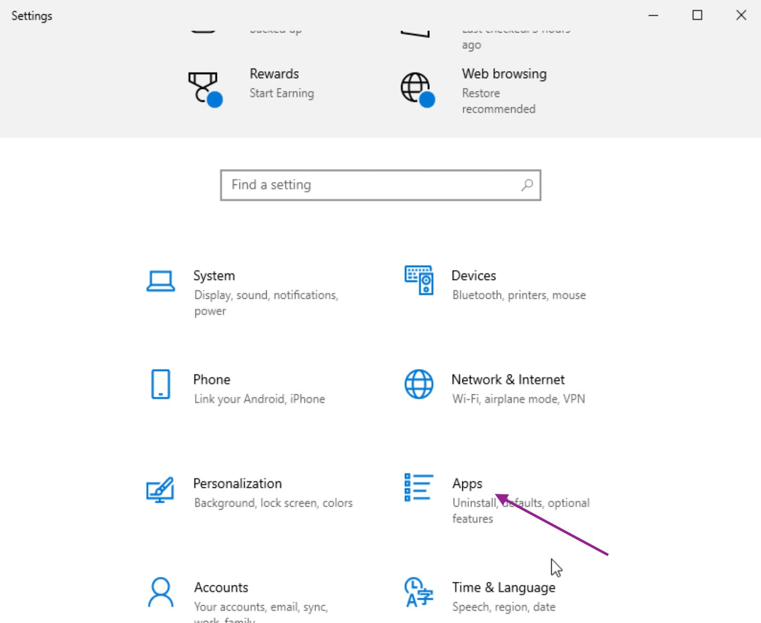Click 'Background, lock screen, colors' description
Screen dimensions: 761x623
pos(273,503)
